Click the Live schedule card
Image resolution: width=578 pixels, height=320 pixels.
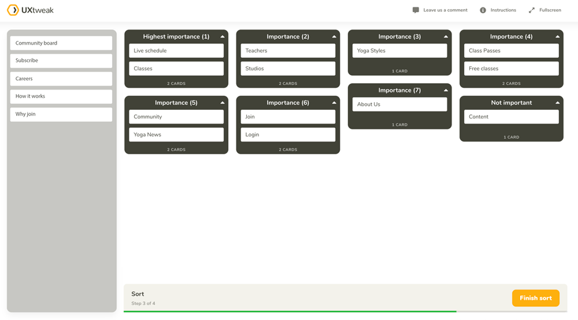click(176, 51)
